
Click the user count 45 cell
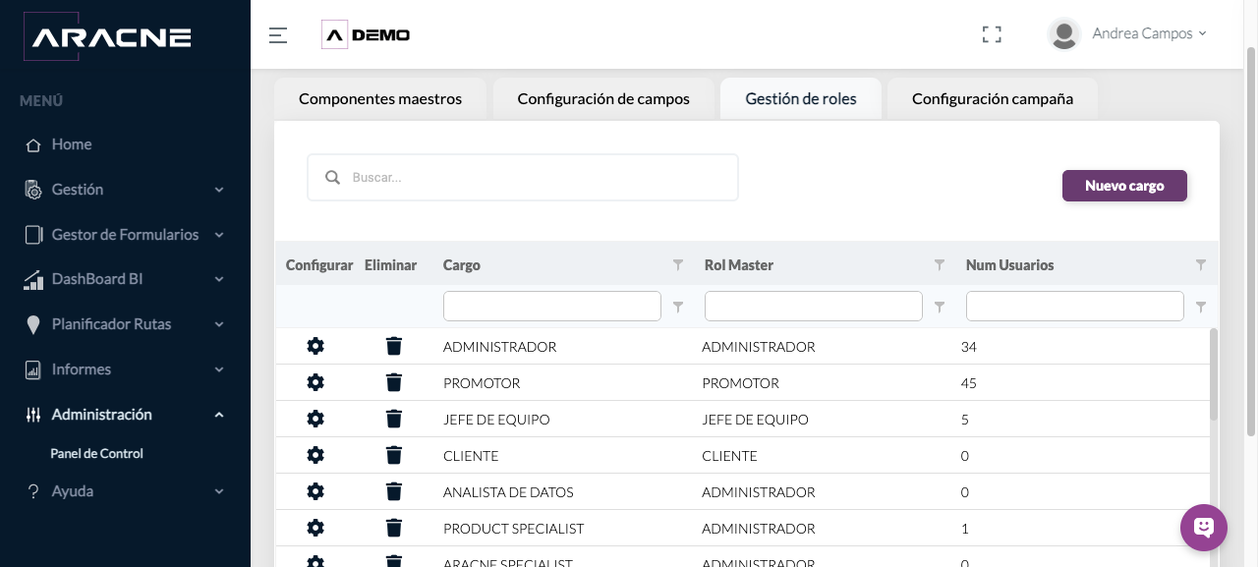click(x=969, y=383)
